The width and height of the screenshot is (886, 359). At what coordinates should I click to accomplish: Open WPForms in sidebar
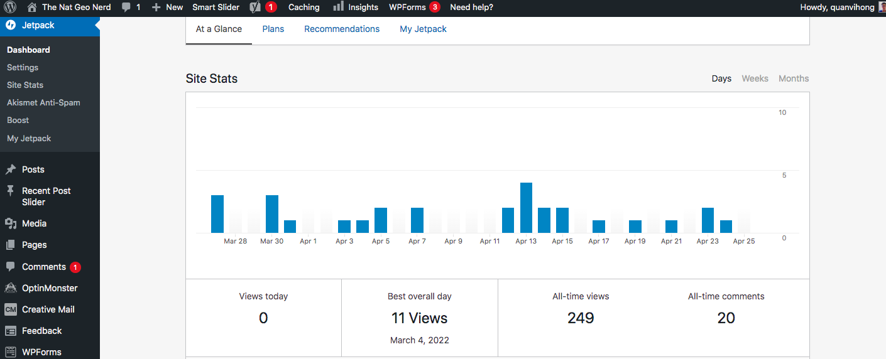(42, 352)
